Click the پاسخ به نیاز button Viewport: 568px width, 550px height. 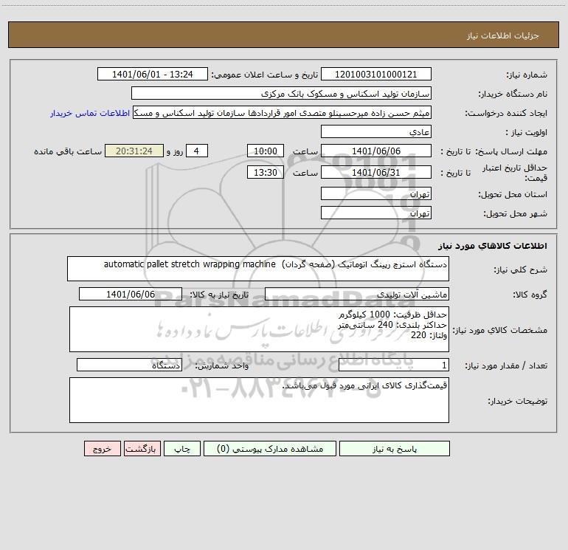395,449
